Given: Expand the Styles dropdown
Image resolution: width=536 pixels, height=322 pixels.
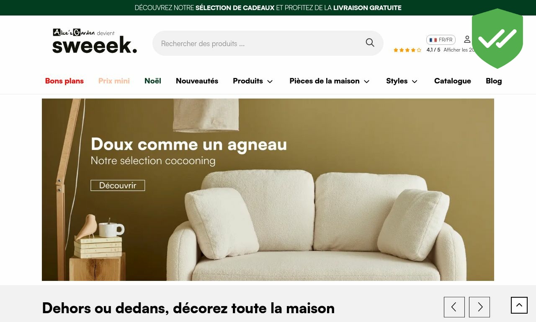Looking at the screenshot, I should [x=402, y=81].
